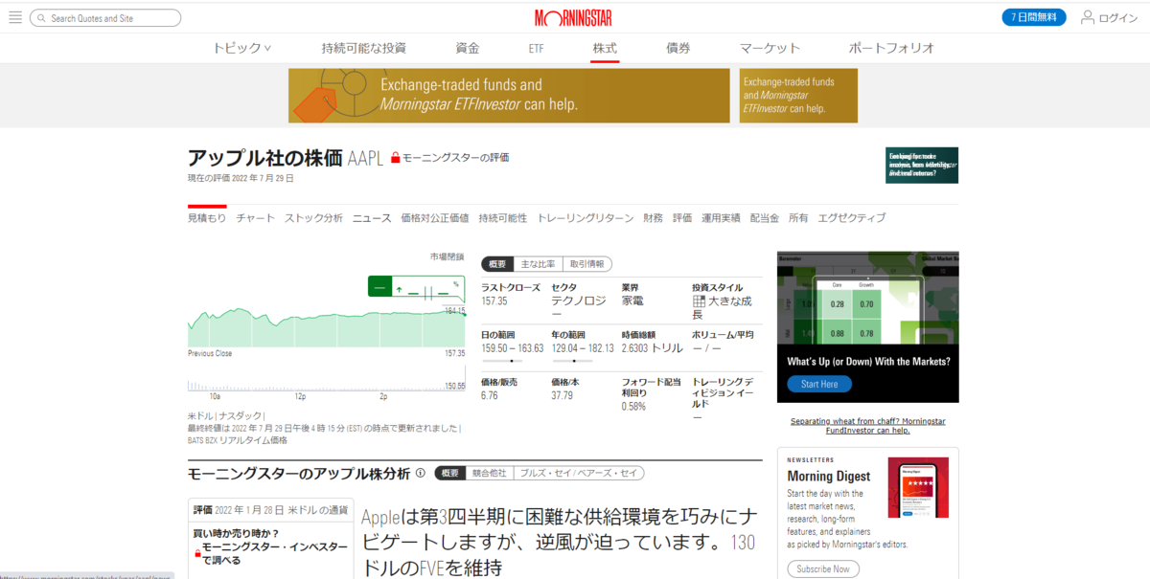Click the lock icon near モーニングスター・インベスター
Screen dimensions: 1150x579
197,553
